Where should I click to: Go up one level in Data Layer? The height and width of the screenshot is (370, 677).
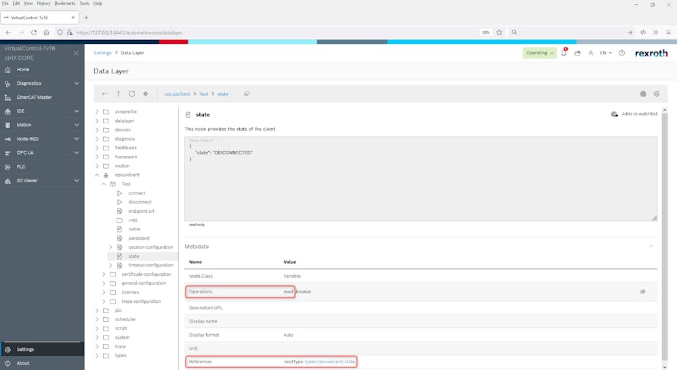(x=118, y=94)
